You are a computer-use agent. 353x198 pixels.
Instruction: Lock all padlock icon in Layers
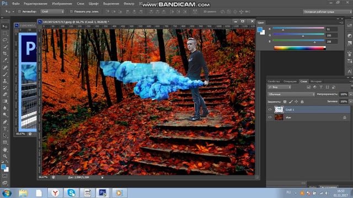[302, 102]
